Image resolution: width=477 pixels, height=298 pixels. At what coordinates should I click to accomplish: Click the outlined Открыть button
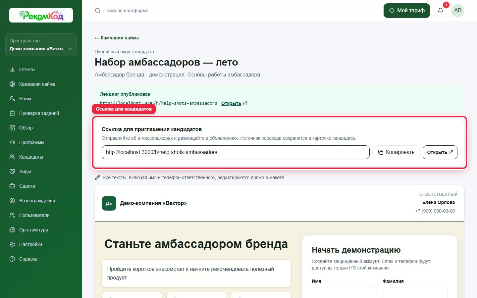click(x=440, y=152)
